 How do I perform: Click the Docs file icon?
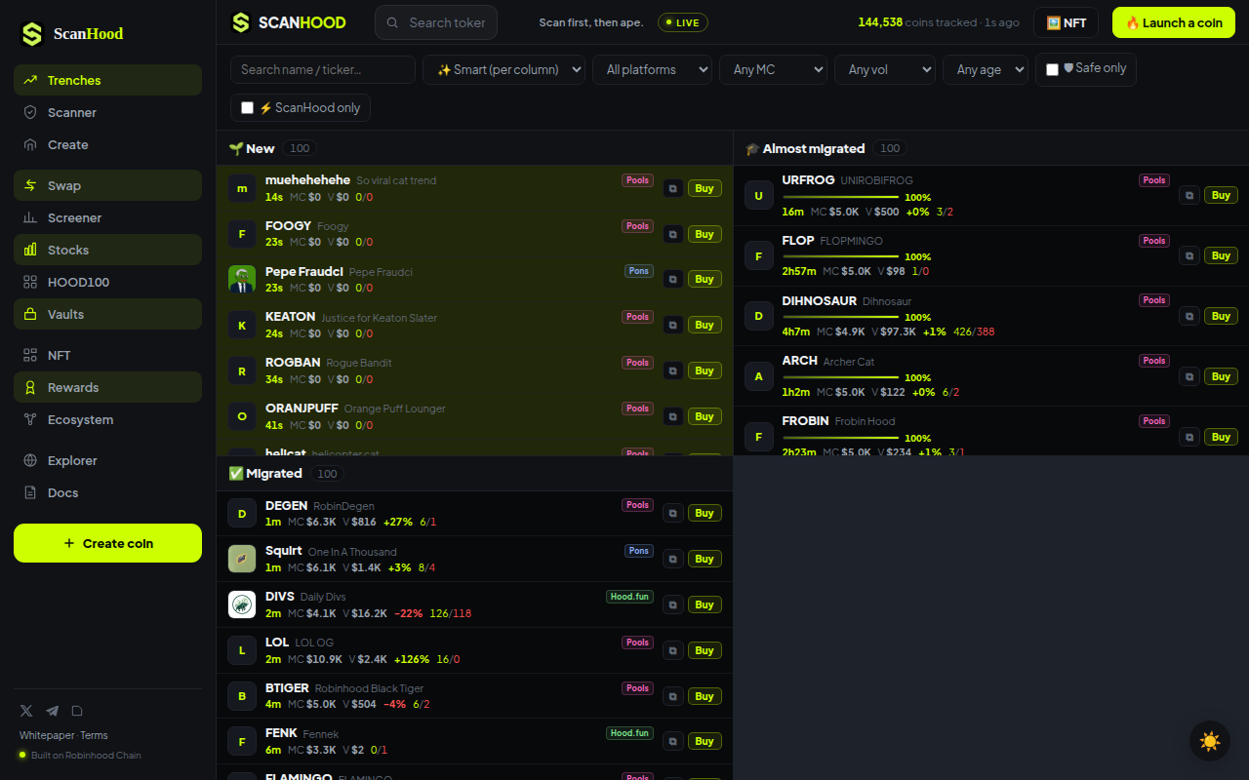tap(30, 492)
